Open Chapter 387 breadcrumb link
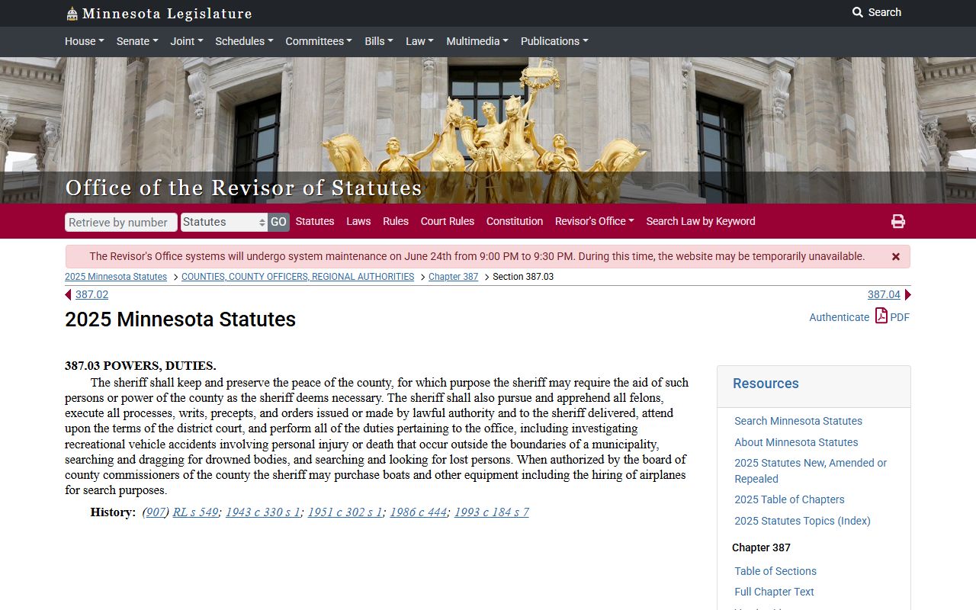The height and width of the screenshot is (610, 976). pos(454,277)
